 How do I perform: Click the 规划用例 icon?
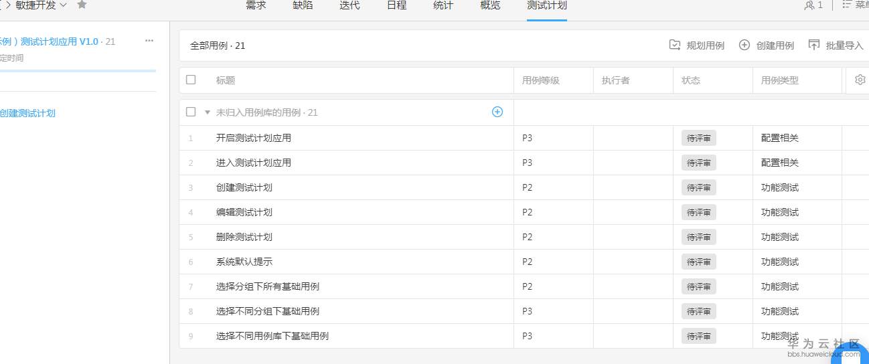(675, 45)
